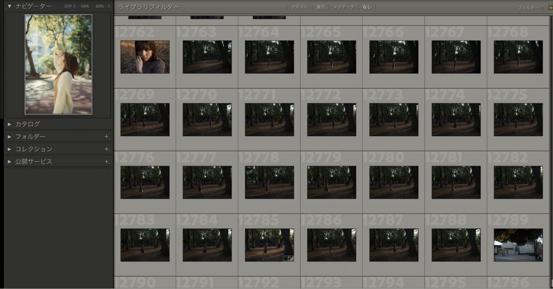Select photo thumbnail in cell 12771
Screen dimensions: 553x289
click(269, 120)
